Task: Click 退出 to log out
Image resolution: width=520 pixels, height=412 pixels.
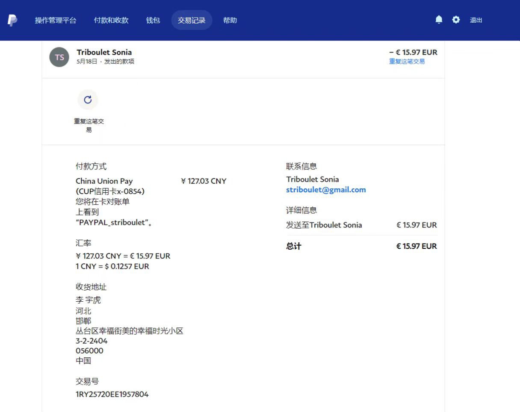Action: point(476,20)
